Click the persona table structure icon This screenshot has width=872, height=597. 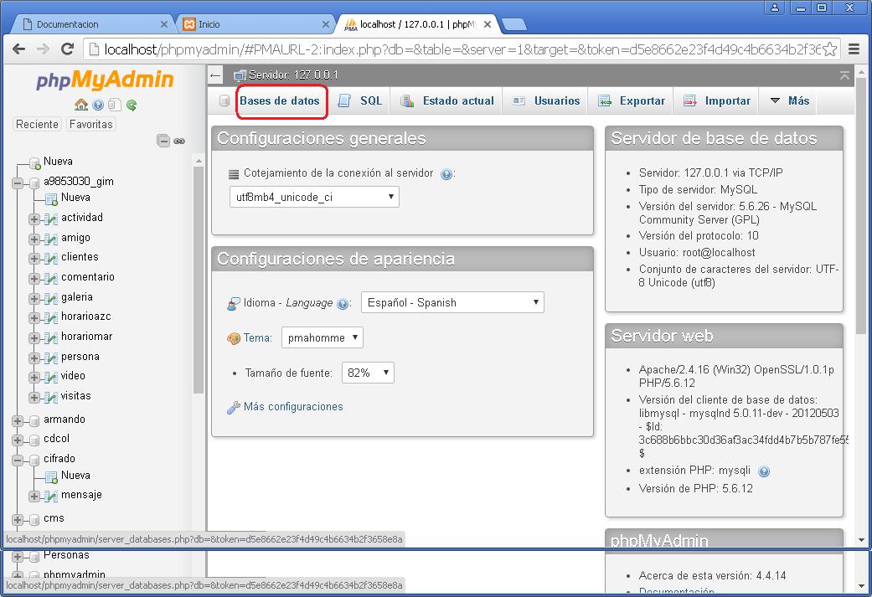pyautogui.click(x=50, y=358)
